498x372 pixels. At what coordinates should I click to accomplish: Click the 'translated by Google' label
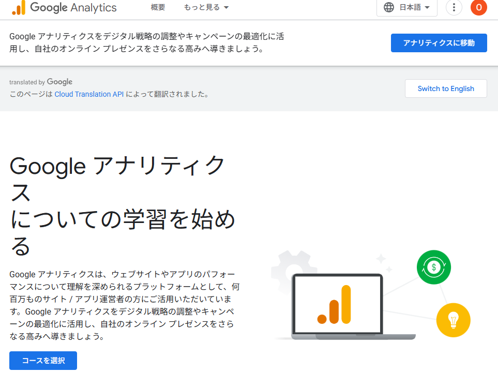click(x=41, y=82)
